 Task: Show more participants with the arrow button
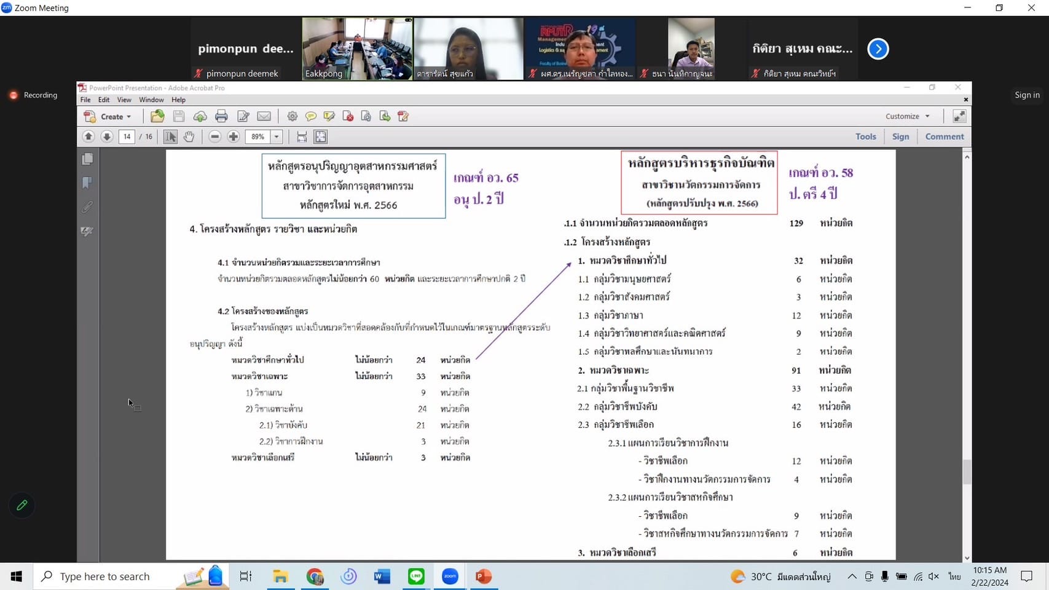(x=878, y=49)
